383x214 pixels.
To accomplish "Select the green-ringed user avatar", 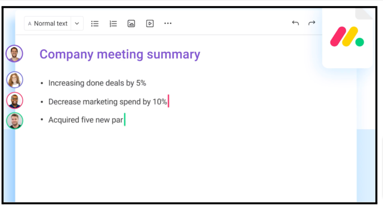I will tap(15, 121).
